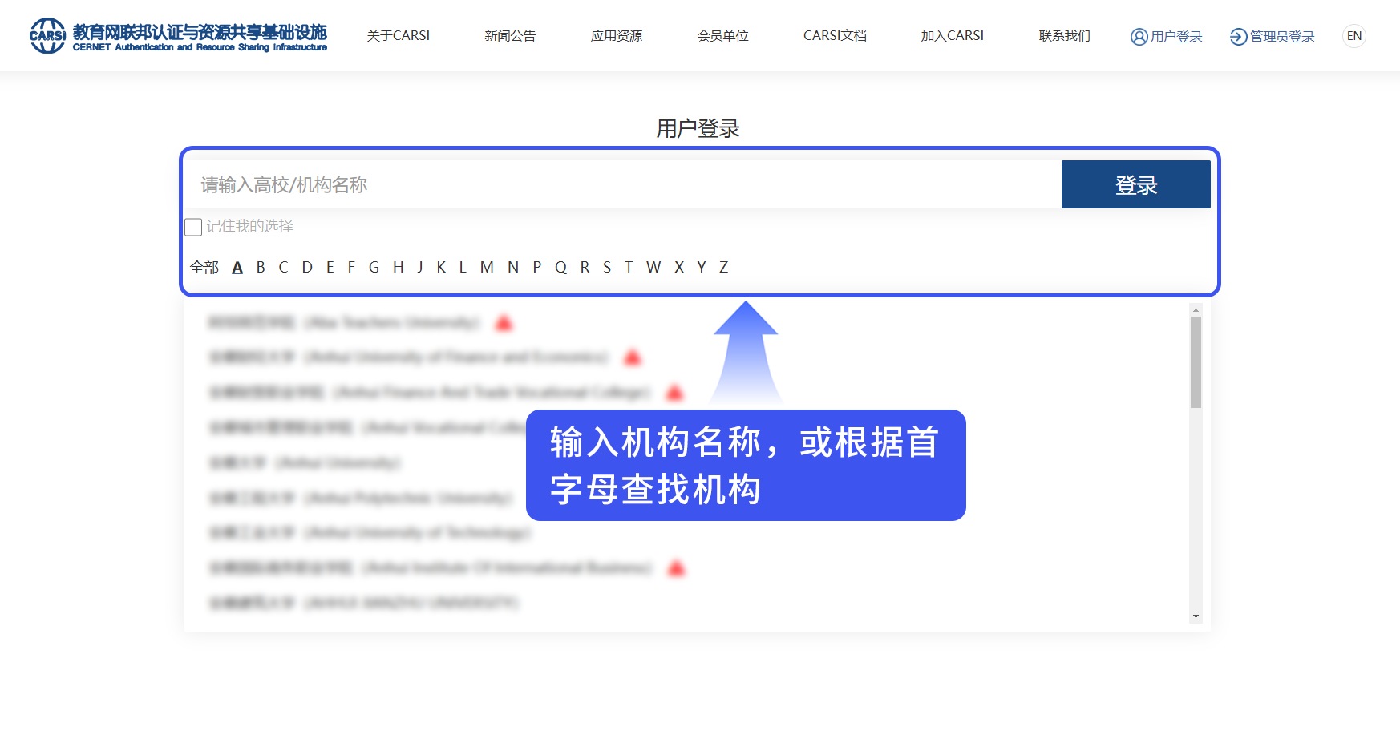The image size is (1400, 743).
Task: Click the red alert icon beside Aba Teachers University
Action: (504, 324)
